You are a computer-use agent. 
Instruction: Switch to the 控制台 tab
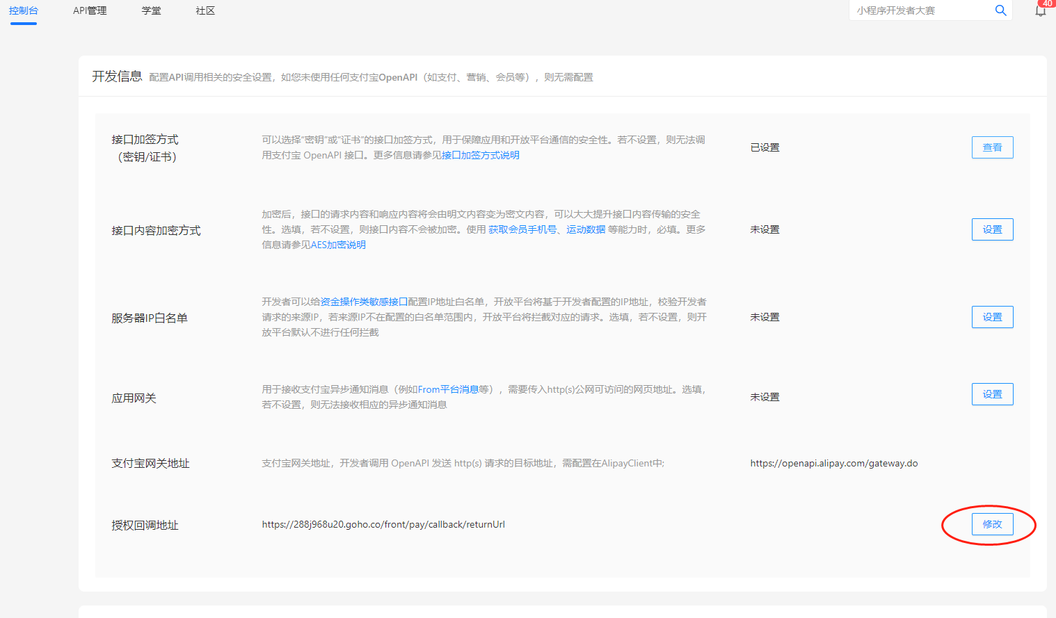24,10
